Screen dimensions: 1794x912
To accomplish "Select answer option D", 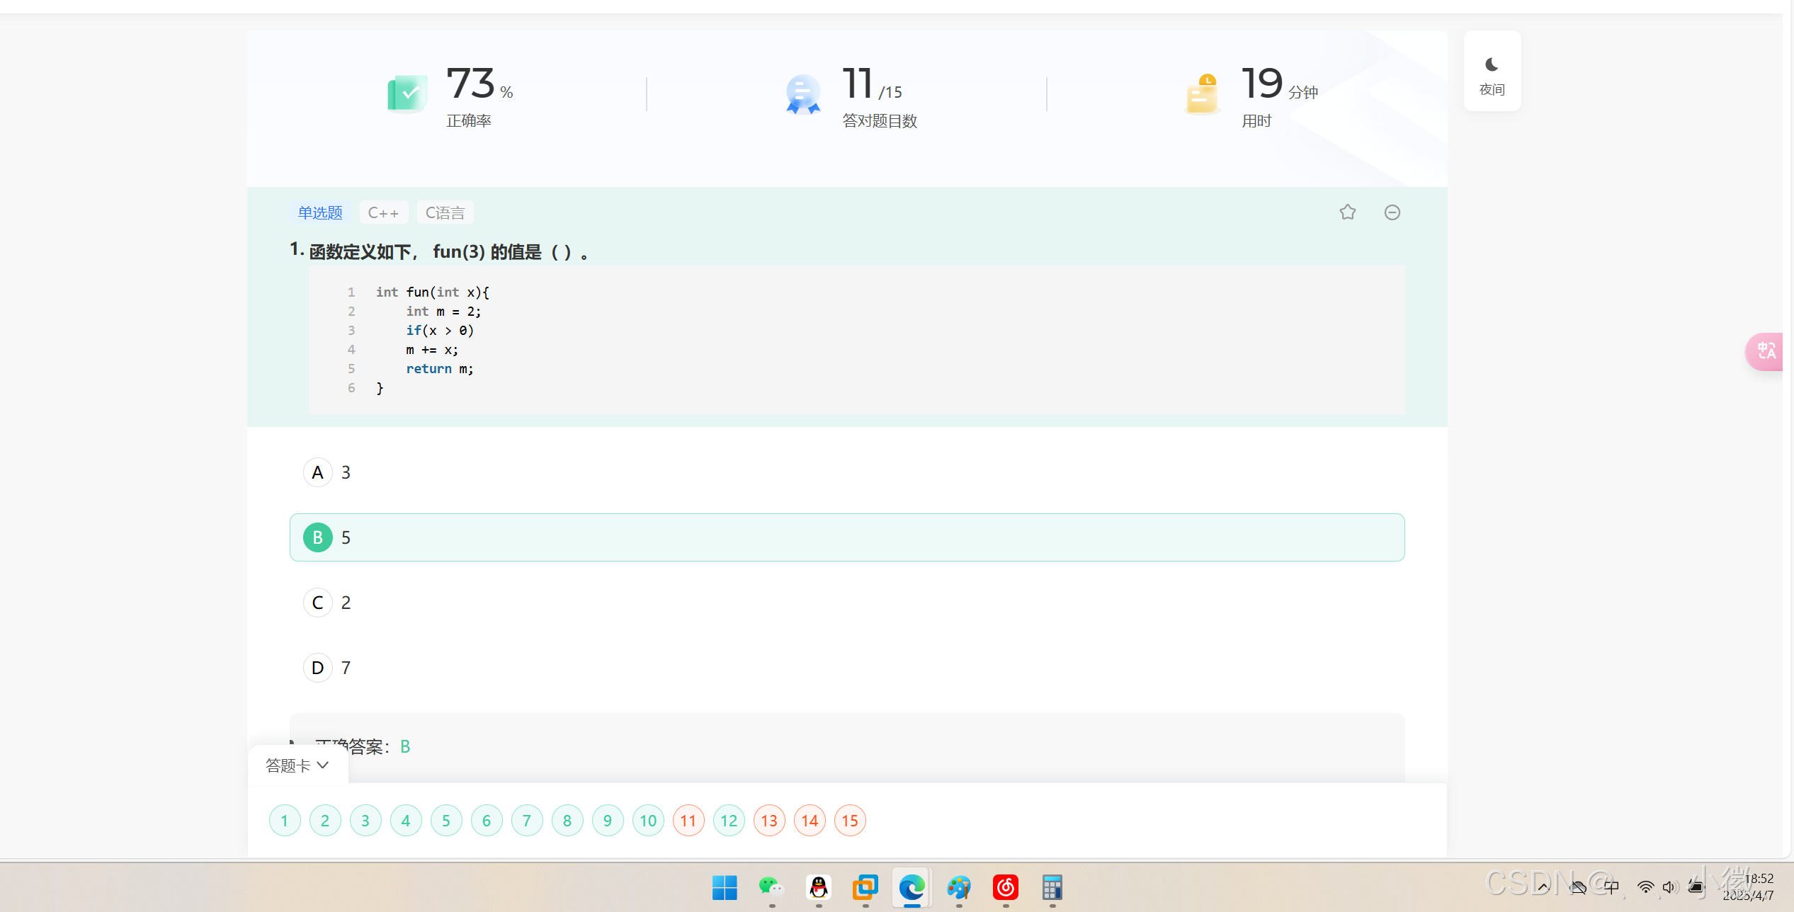I will click(x=318, y=668).
